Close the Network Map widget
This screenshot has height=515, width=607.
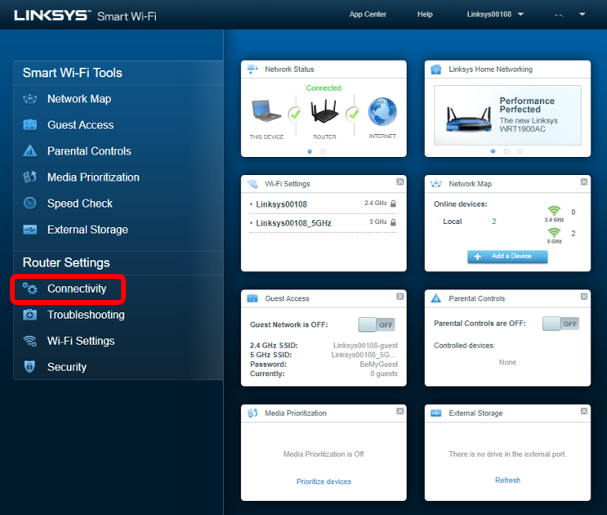tap(584, 182)
